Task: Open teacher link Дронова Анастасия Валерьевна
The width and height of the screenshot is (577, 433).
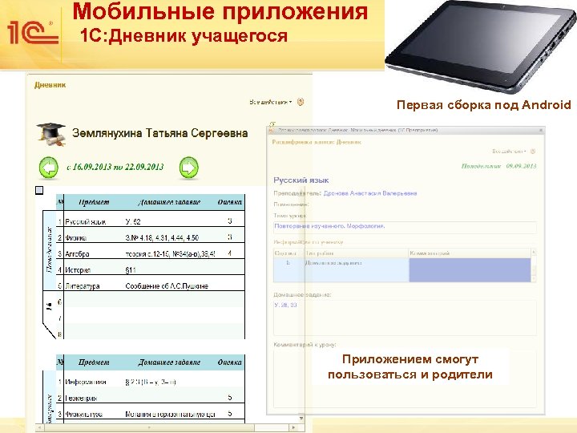Action: pos(369,193)
